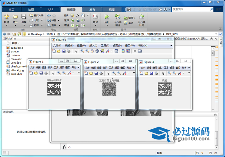
Task: Toggle Edit Plot pointer in Figure 2 toolbar
Action: 108,73
